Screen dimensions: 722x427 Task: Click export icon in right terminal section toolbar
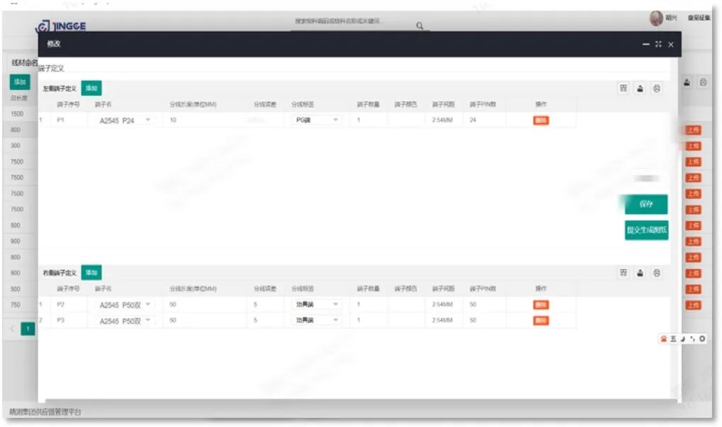click(x=640, y=273)
